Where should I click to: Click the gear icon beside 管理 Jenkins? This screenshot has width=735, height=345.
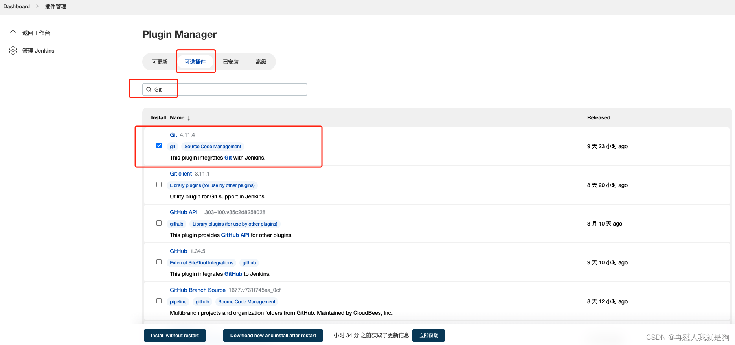point(13,51)
